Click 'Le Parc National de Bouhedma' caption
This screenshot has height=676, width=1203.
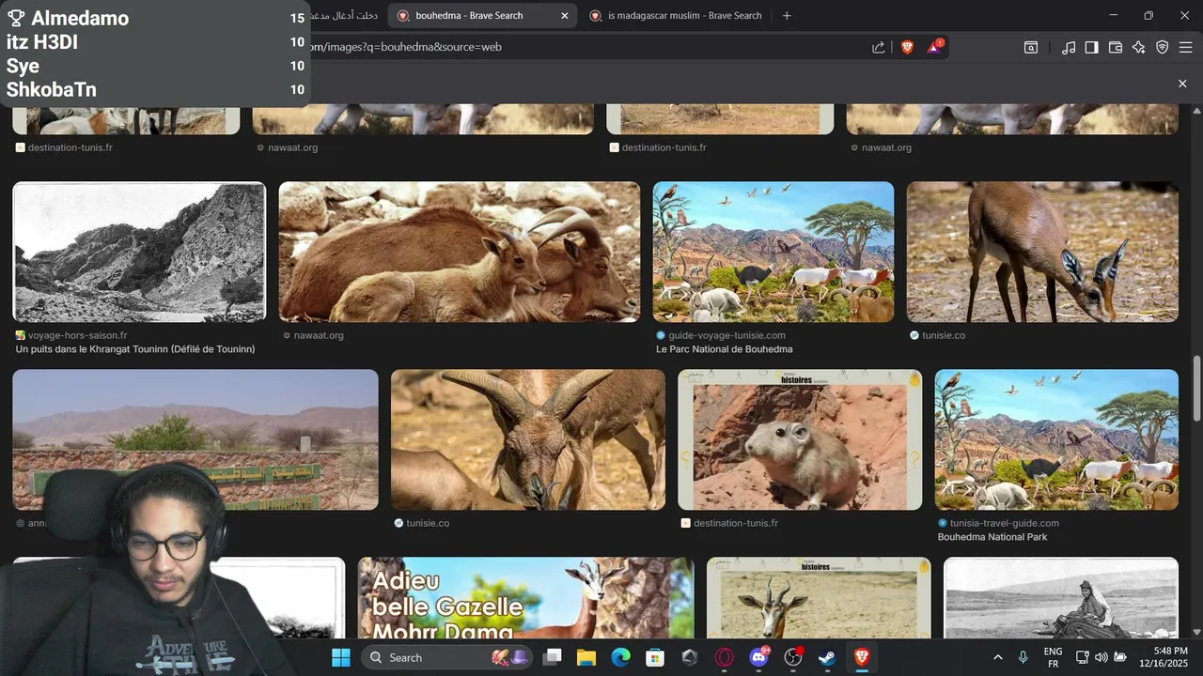[x=725, y=349]
